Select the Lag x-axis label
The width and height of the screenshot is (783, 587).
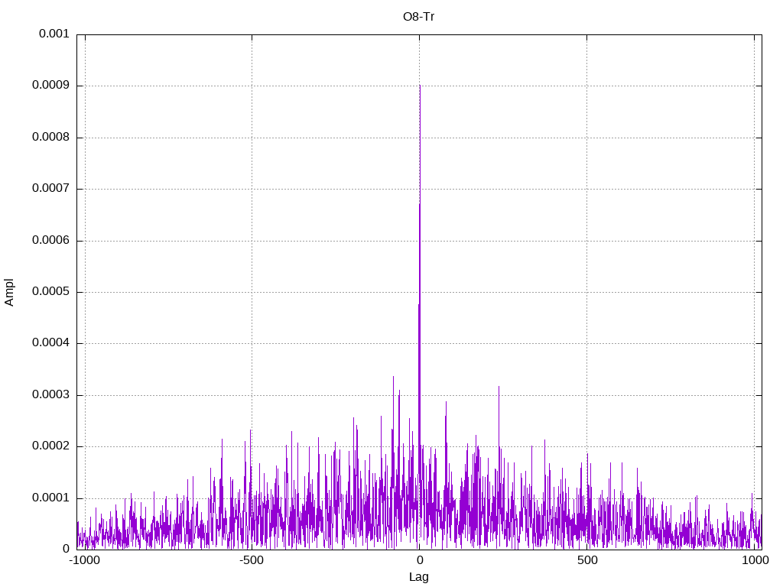418,576
